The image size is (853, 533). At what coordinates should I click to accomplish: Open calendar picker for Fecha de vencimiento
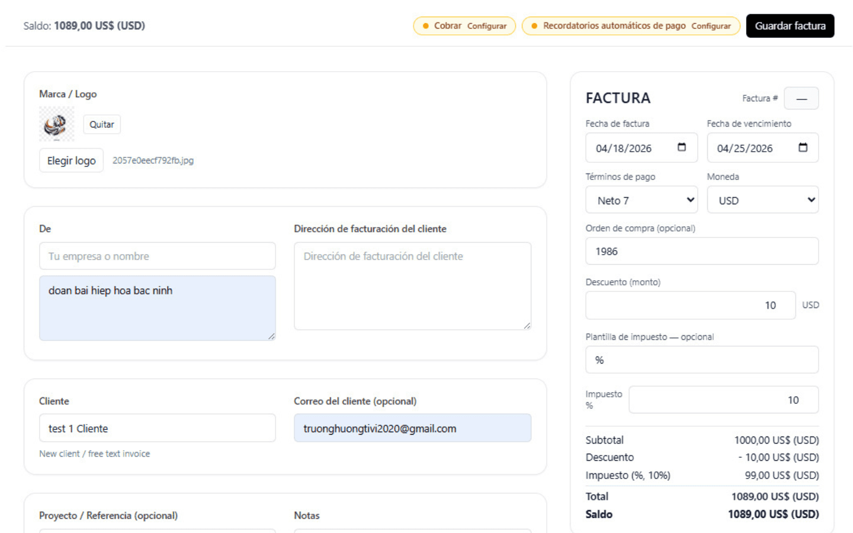coord(803,147)
